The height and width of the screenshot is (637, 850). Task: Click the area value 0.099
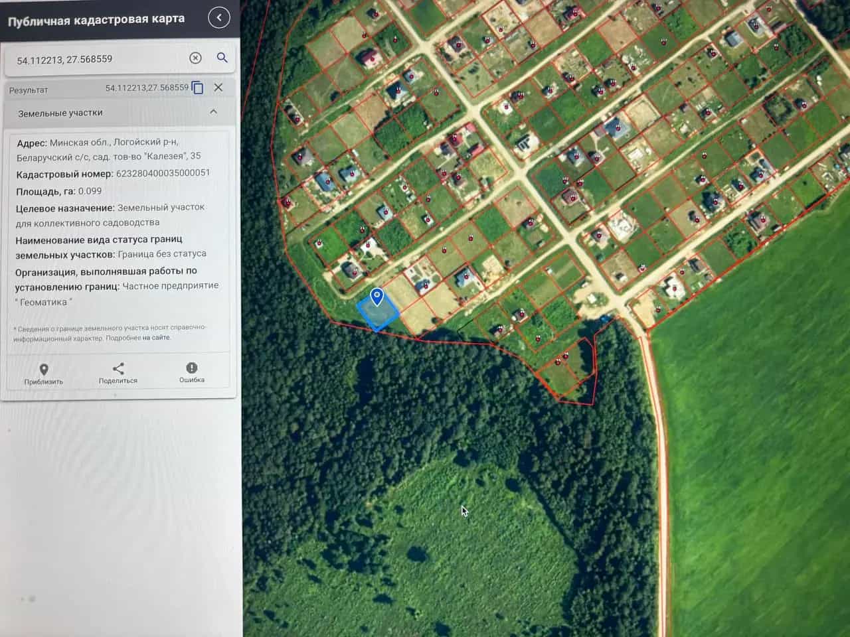click(x=90, y=191)
